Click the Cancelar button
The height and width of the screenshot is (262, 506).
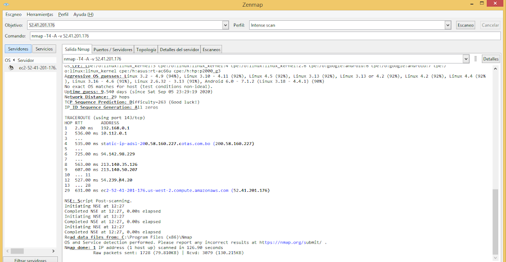point(490,25)
